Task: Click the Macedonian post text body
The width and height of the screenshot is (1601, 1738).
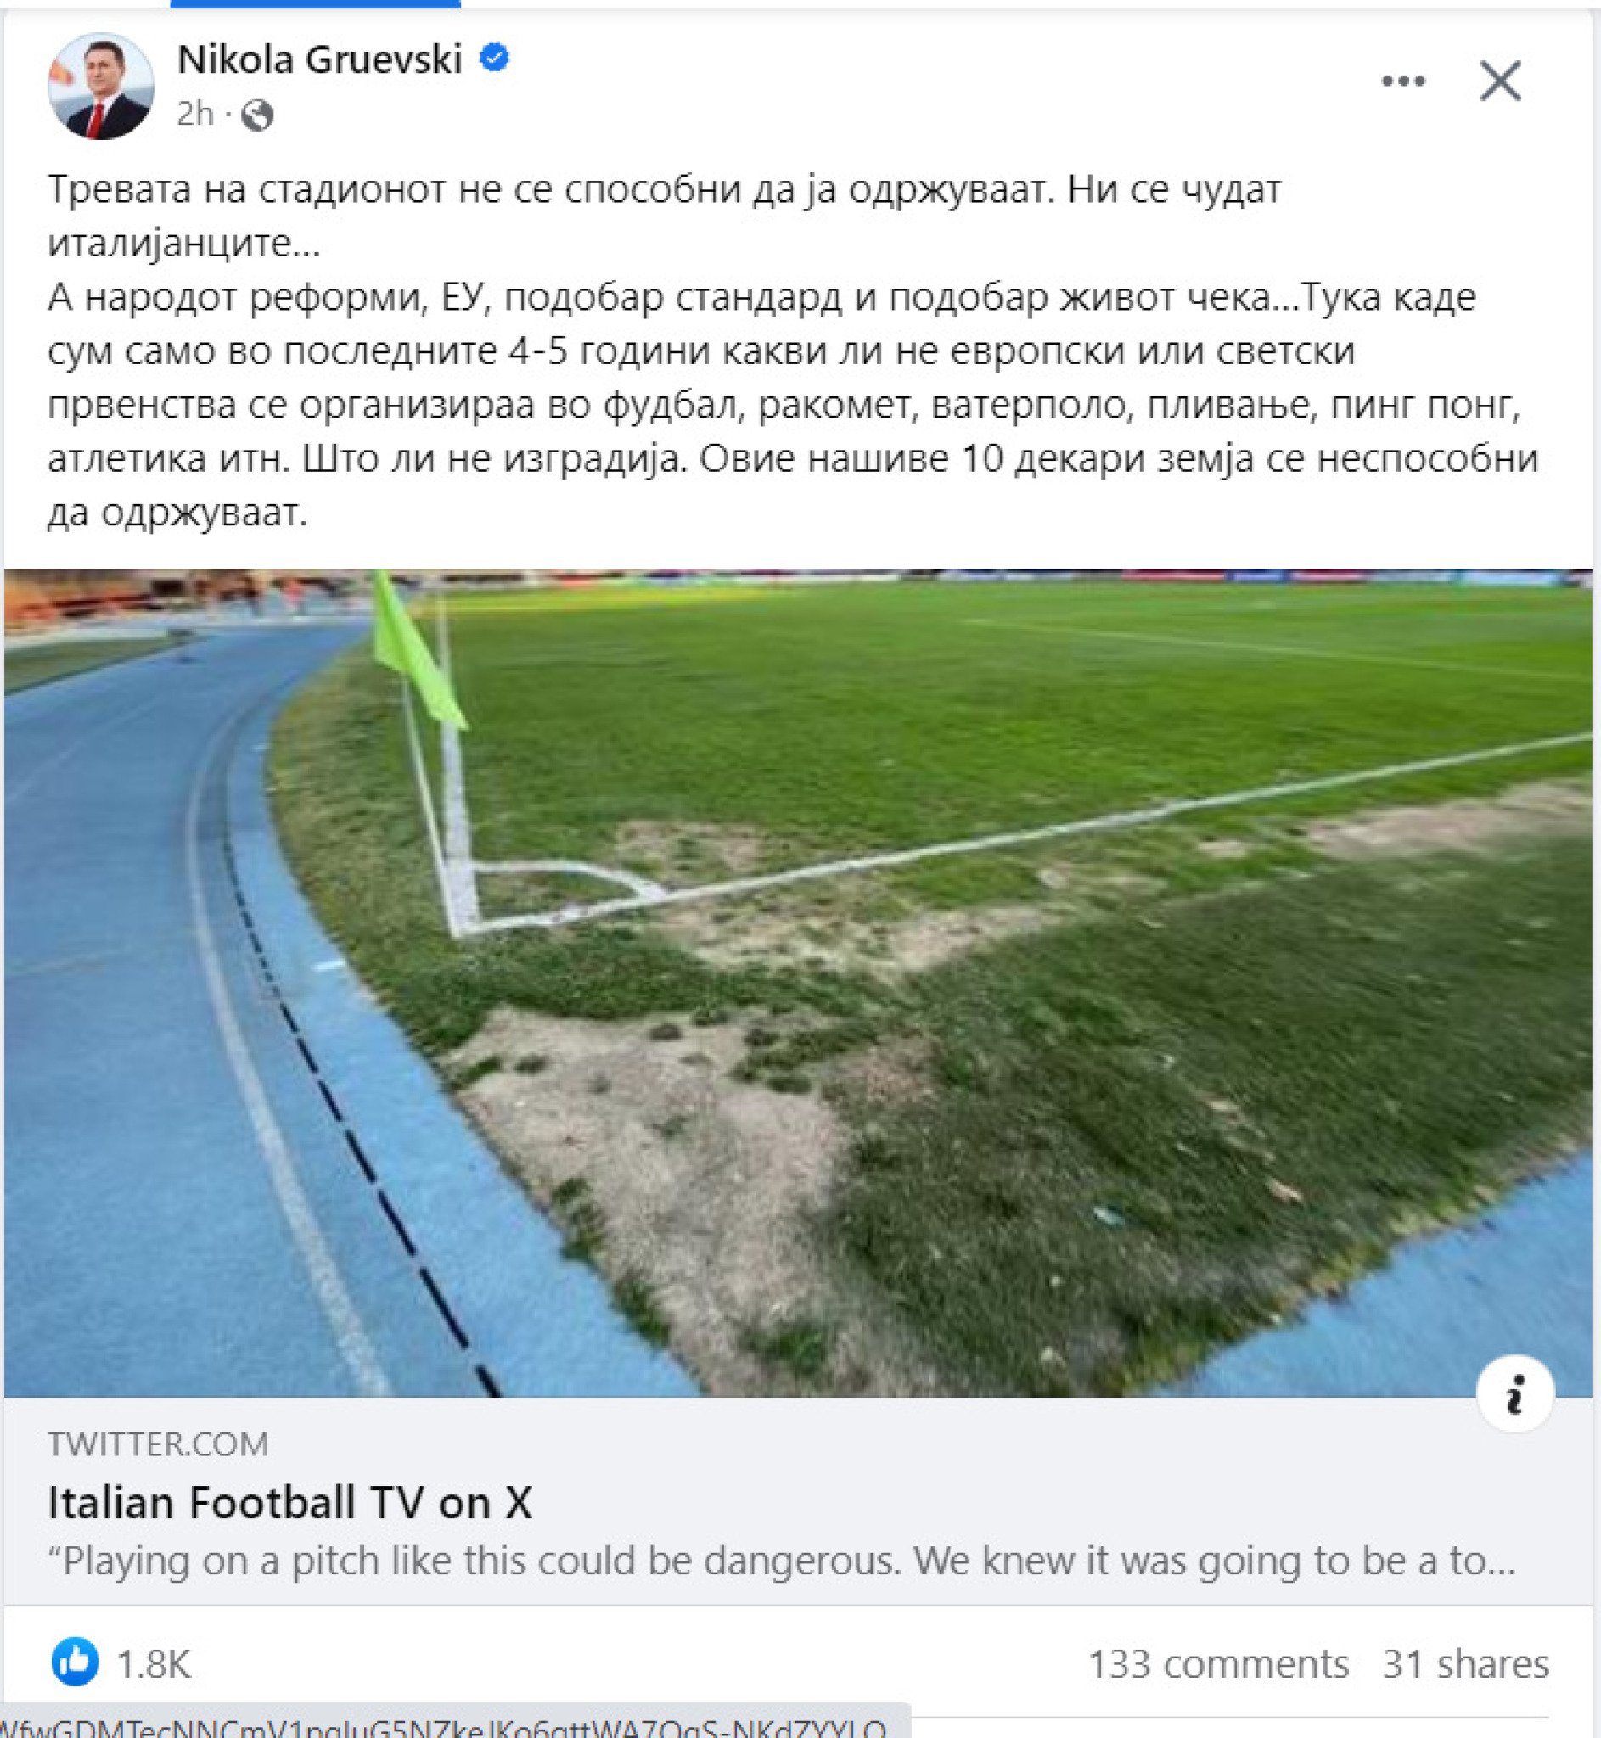Action: pyautogui.click(x=793, y=350)
